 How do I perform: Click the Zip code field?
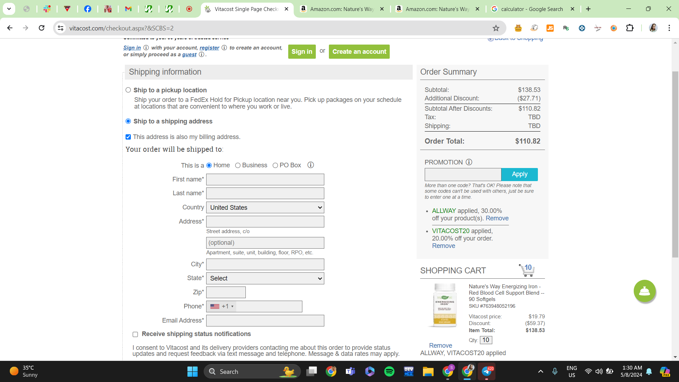pyautogui.click(x=226, y=292)
